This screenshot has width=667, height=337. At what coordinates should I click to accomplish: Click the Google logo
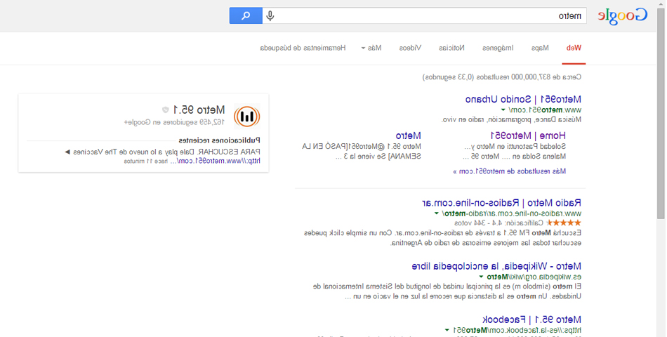tap(623, 16)
